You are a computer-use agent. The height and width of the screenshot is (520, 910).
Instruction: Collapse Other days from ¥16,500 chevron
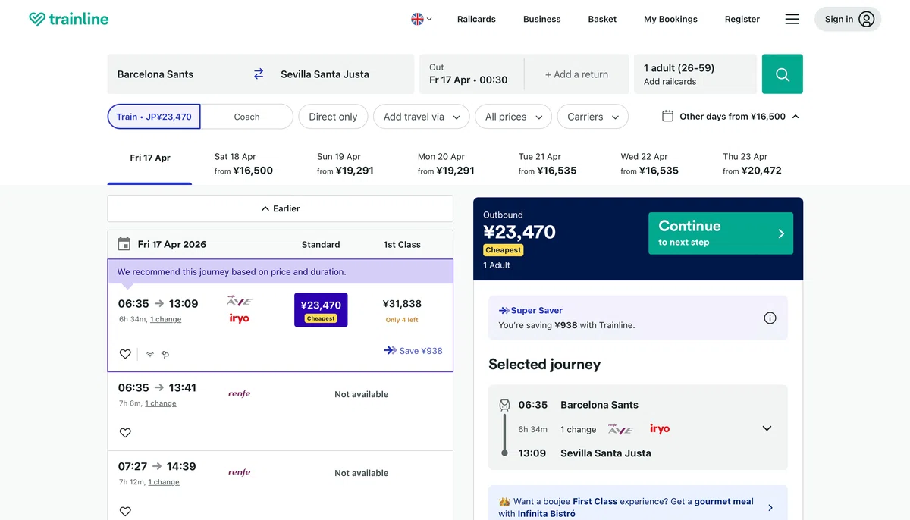[x=795, y=117]
